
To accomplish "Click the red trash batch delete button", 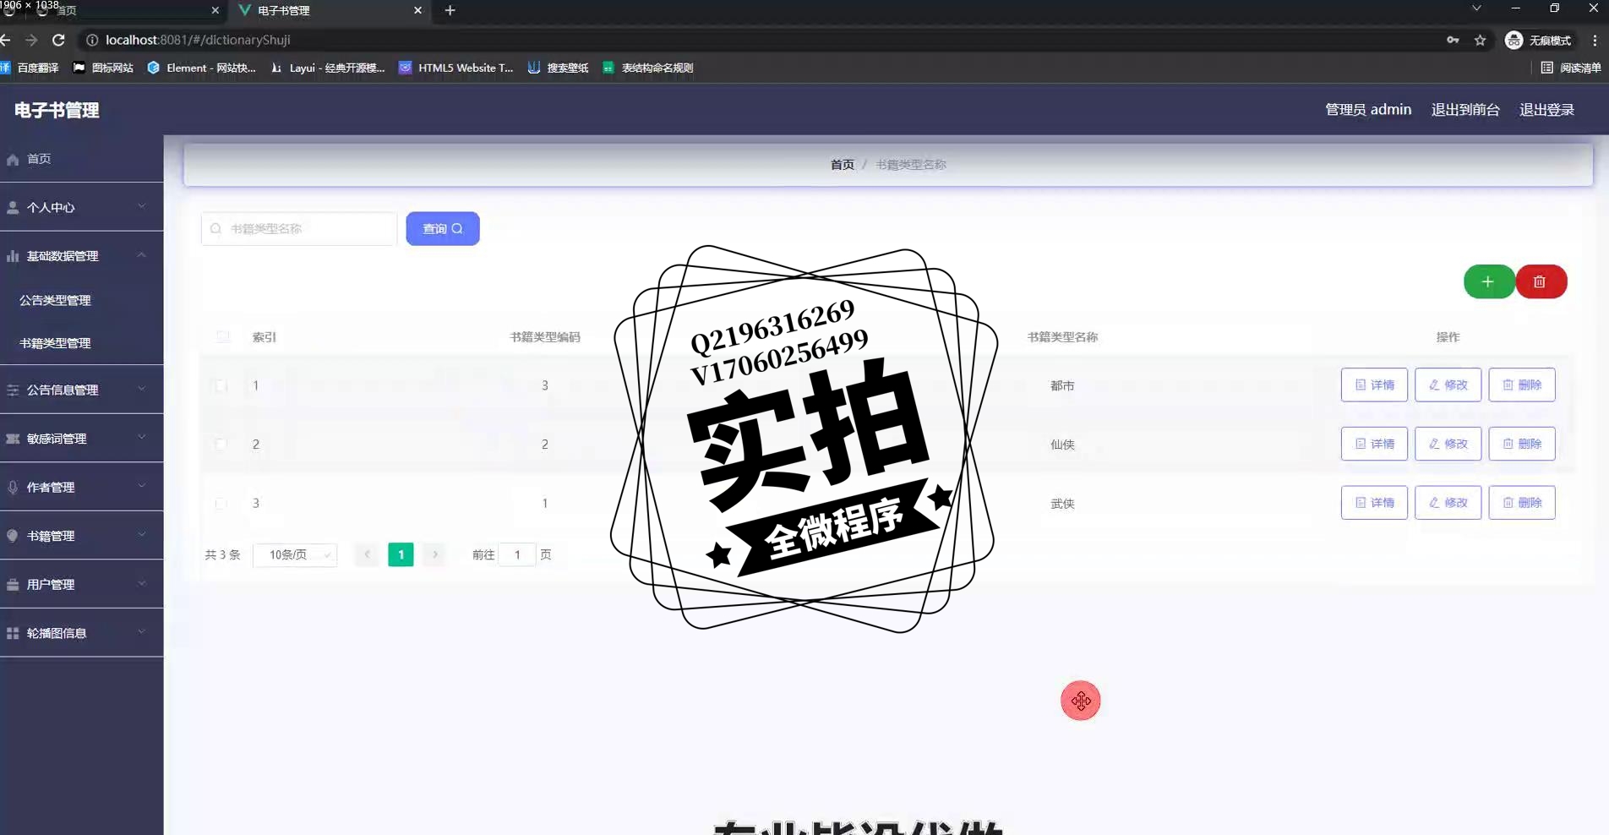I will [1541, 281].
